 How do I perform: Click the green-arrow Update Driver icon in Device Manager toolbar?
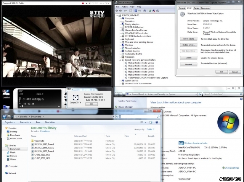point(150,11)
